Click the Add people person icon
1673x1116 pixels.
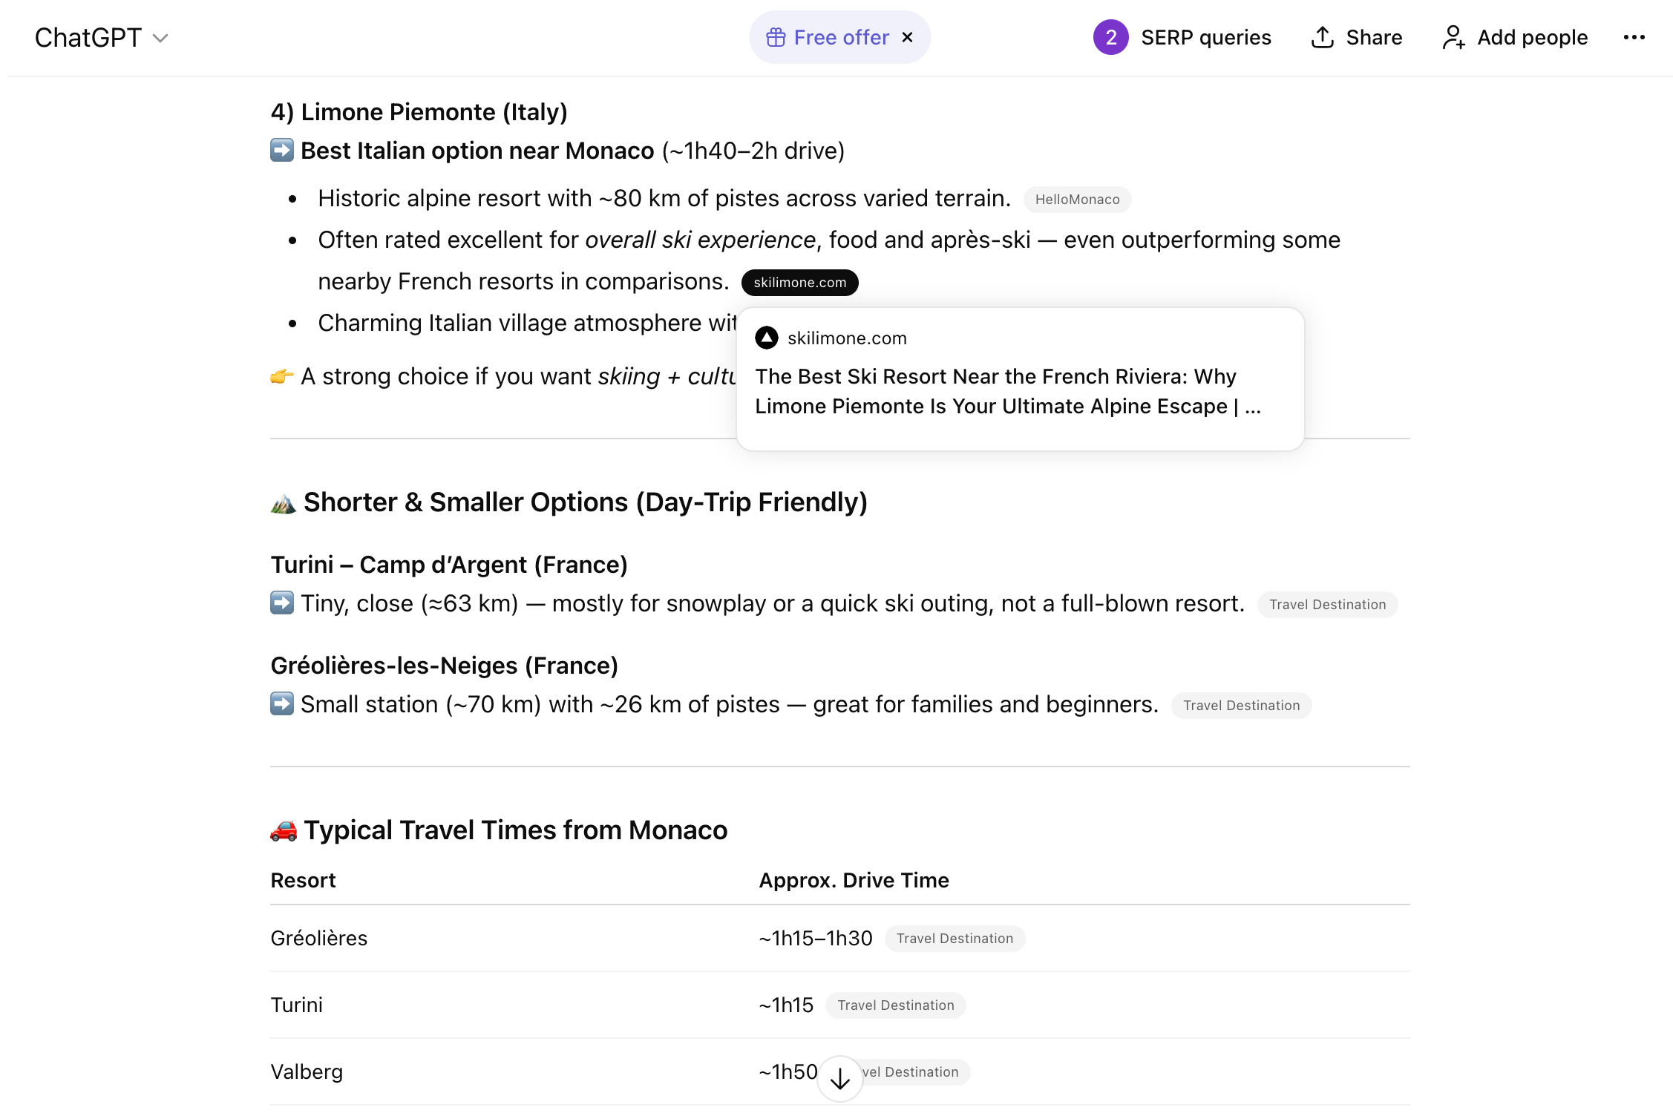tap(1453, 37)
